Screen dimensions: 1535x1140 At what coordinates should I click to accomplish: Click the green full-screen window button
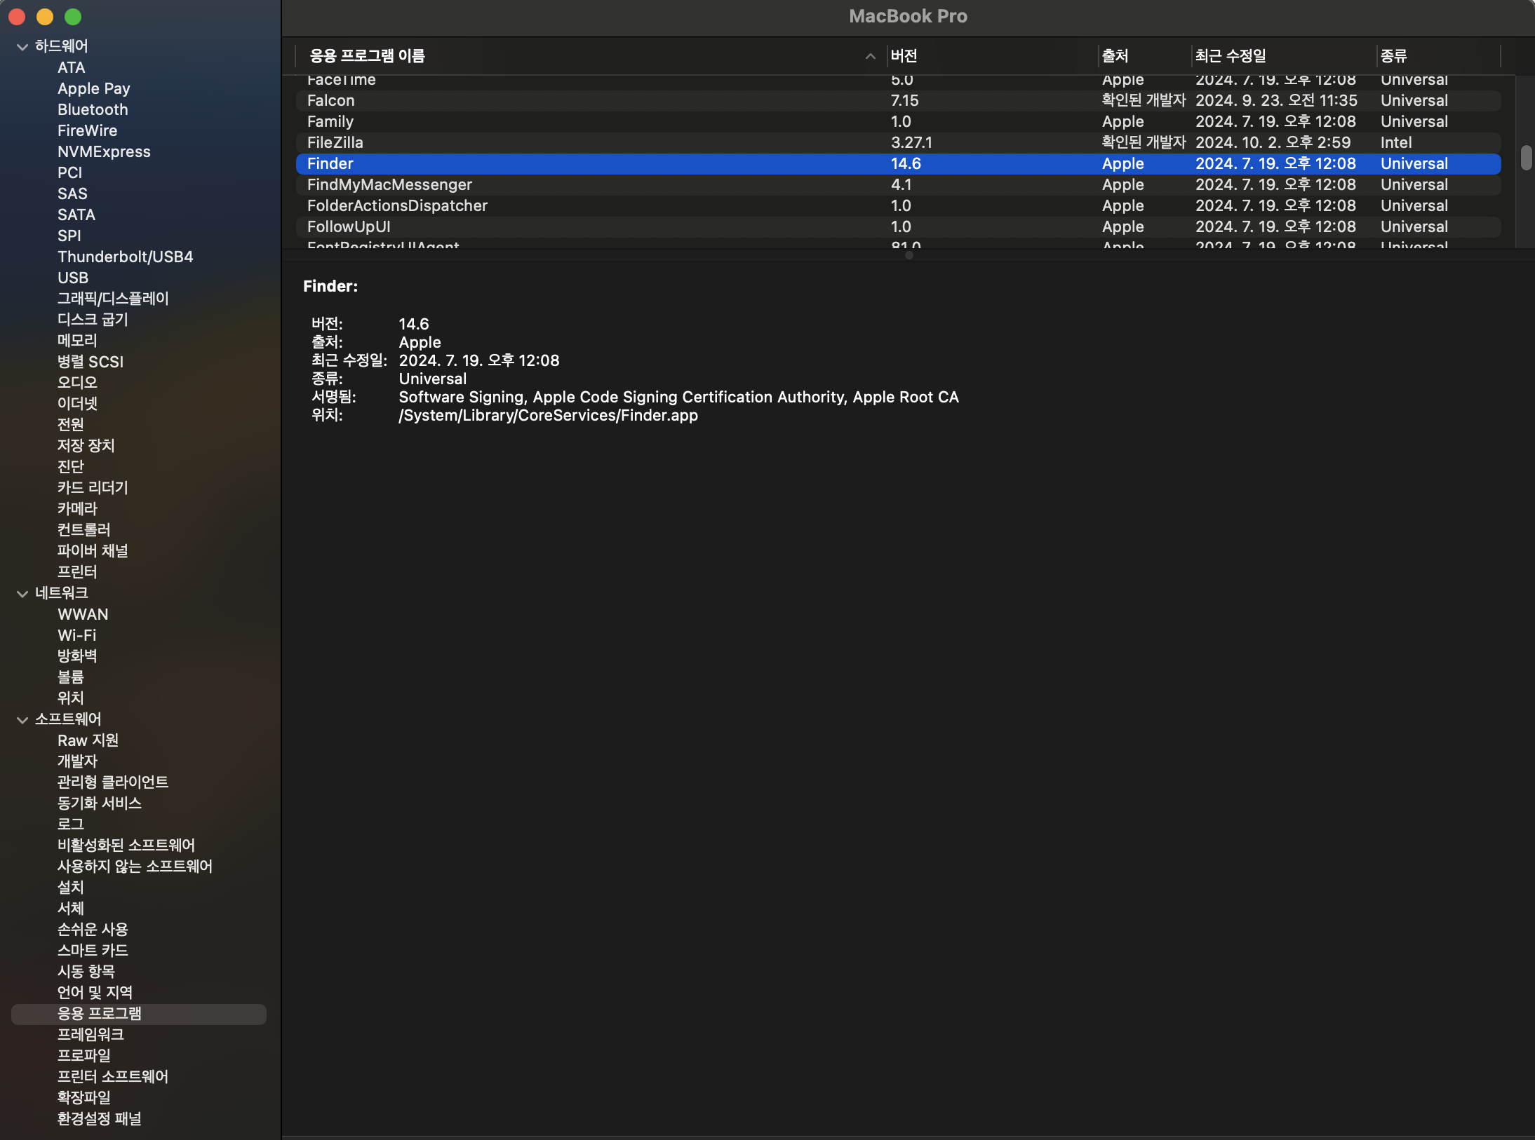click(x=73, y=17)
